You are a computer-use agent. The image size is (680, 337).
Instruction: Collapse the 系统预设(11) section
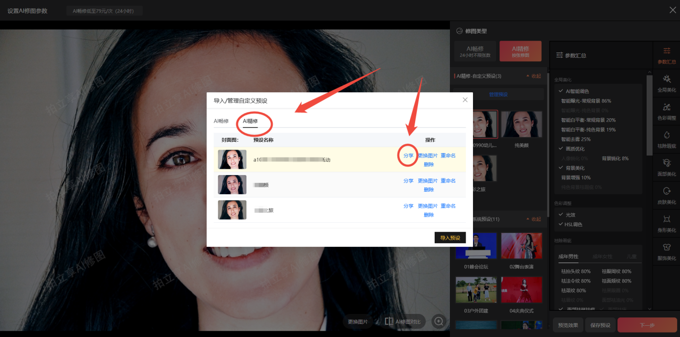[533, 219]
